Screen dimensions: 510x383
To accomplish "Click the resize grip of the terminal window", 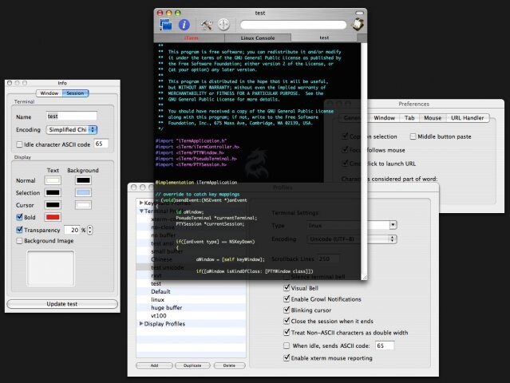I will (364, 277).
